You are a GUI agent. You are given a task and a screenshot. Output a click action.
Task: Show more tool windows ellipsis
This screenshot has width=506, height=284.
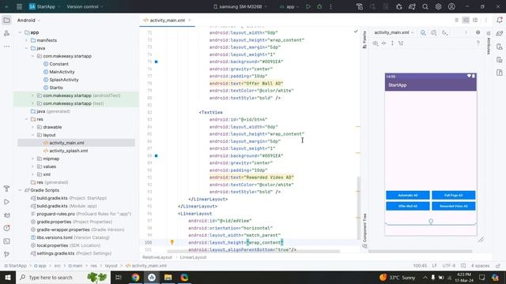[6, 47]
